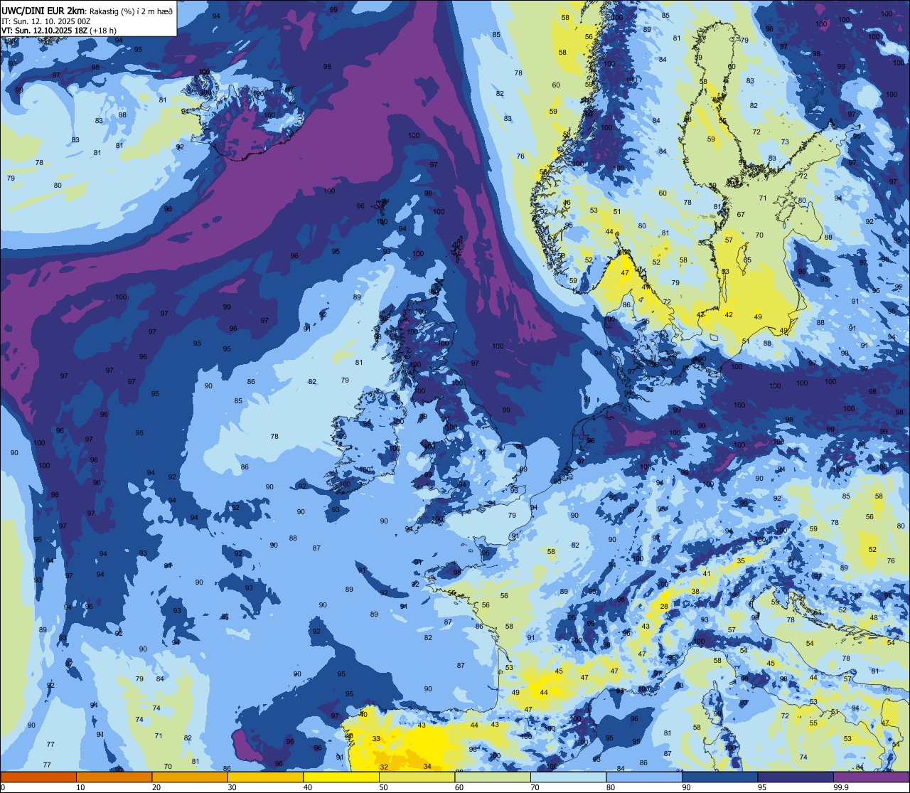This screenshot has width=910, height=793.
Task: Pick the gold 30–40 legend segment
Action: click(x=265, y=777)
